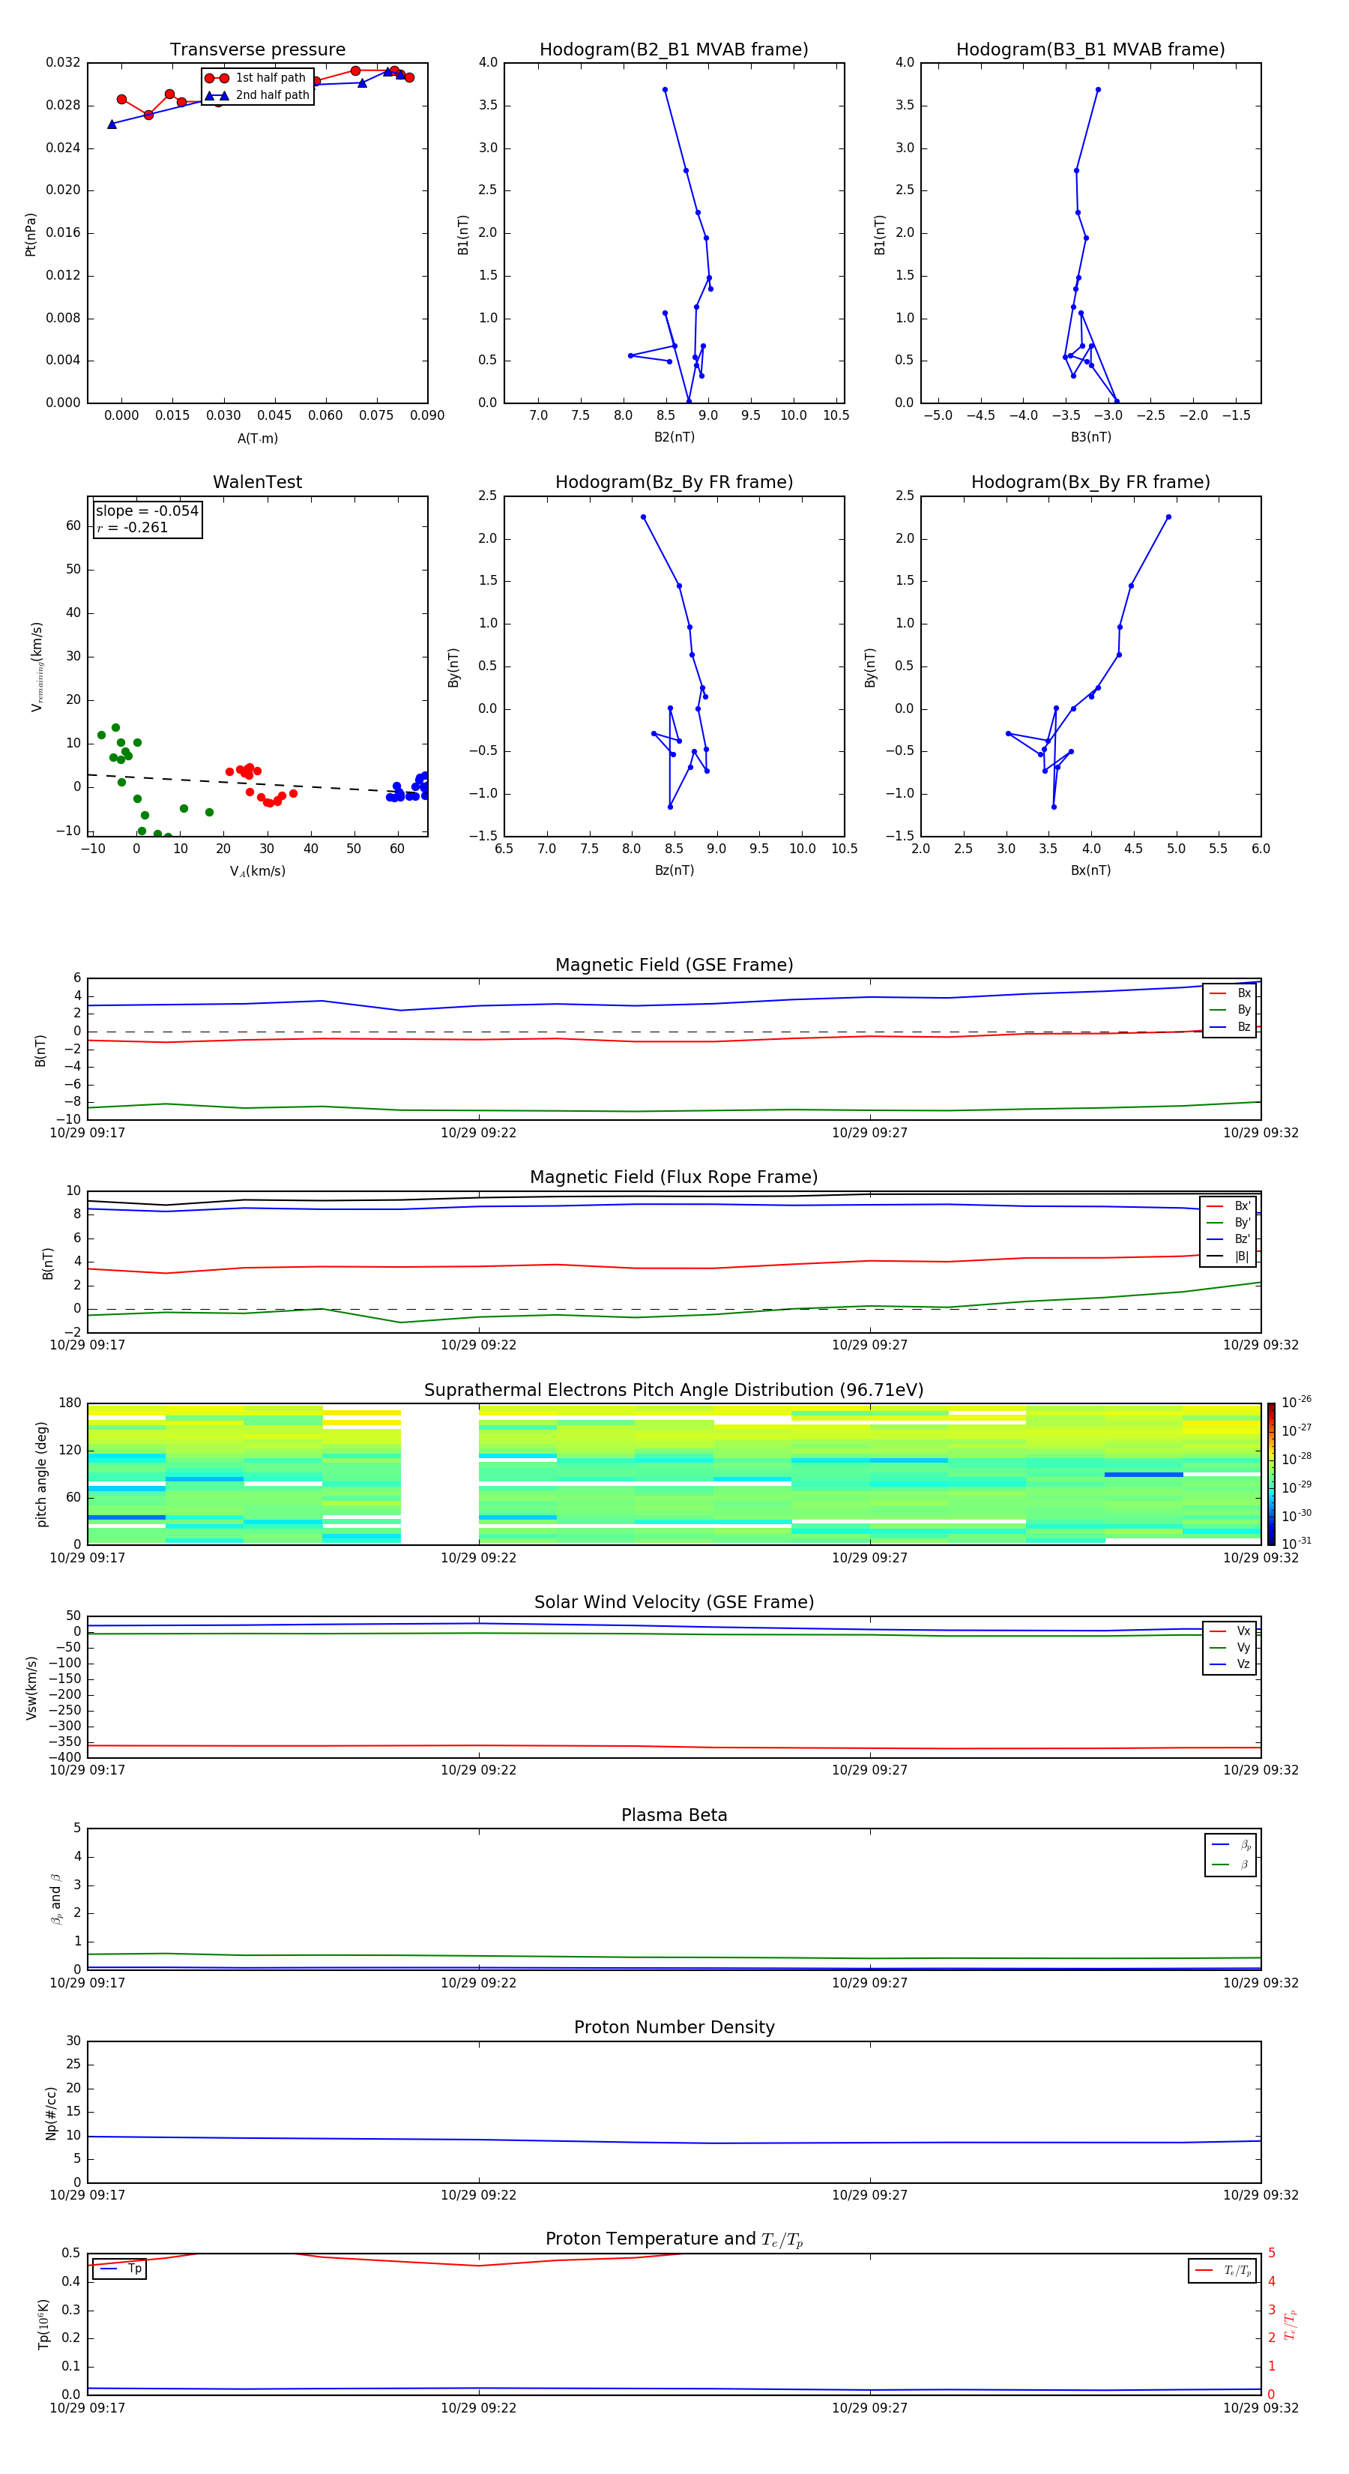Click 'B3(nT)' axis label
Image resolution: width=1349 pixels, height=2474 pixels.
1090,437
